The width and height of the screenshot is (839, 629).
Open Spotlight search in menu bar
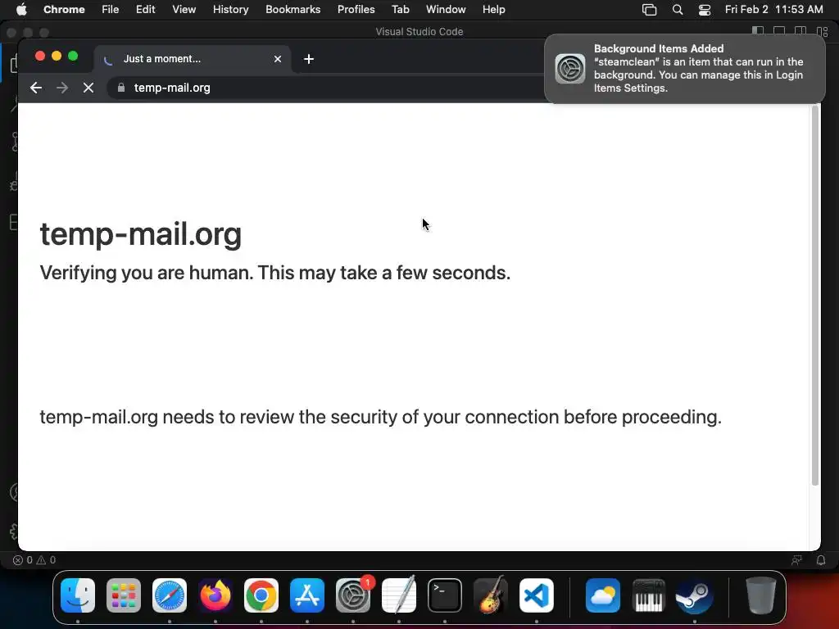(x=678, y=10)
